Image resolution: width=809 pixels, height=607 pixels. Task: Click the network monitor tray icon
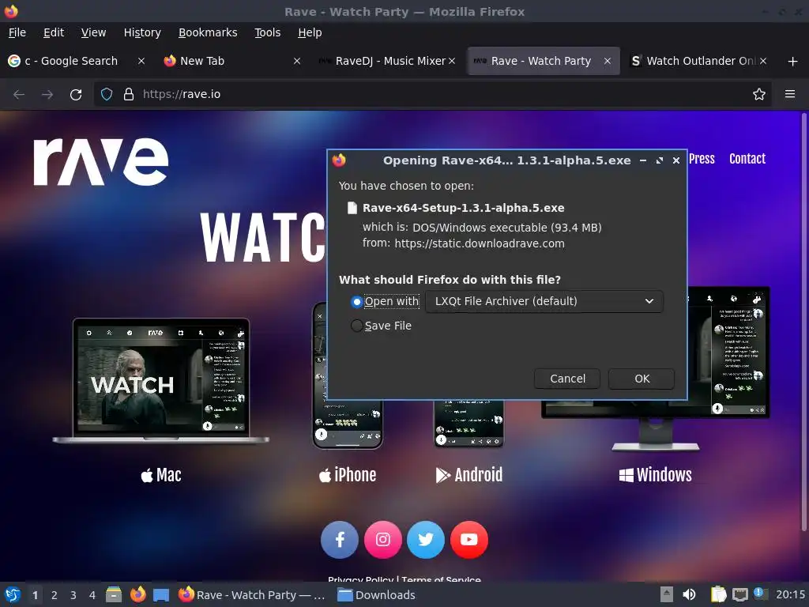point(739,595)
